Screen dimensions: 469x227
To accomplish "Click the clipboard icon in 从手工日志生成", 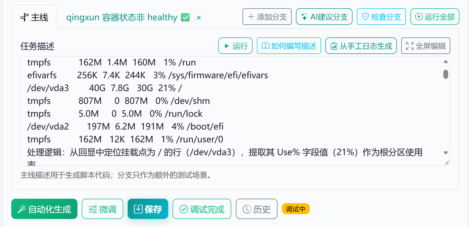I will [334, 46].
